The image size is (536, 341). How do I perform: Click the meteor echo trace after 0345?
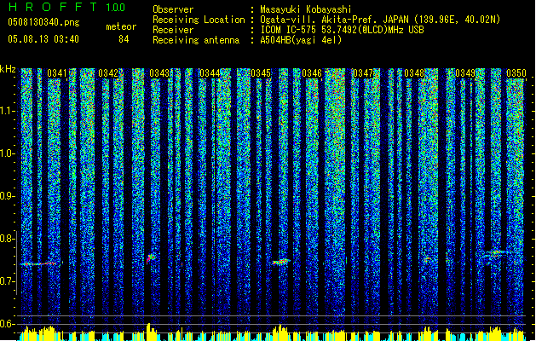280,262
